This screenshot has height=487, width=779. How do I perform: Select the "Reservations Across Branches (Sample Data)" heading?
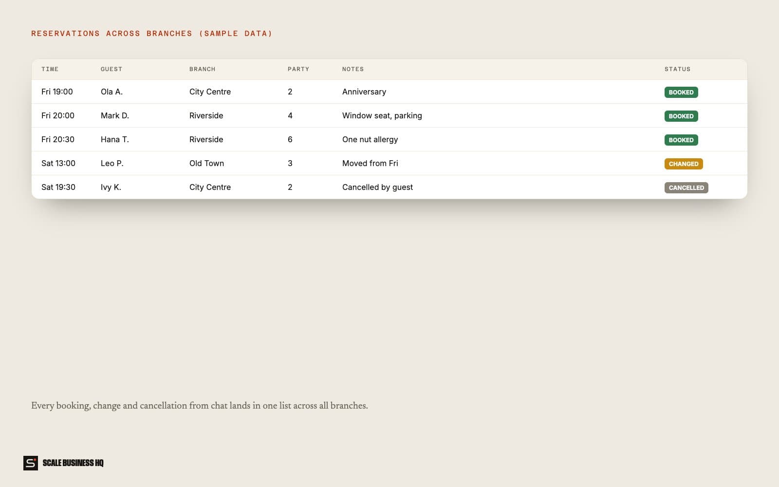(x=151, y=34)
